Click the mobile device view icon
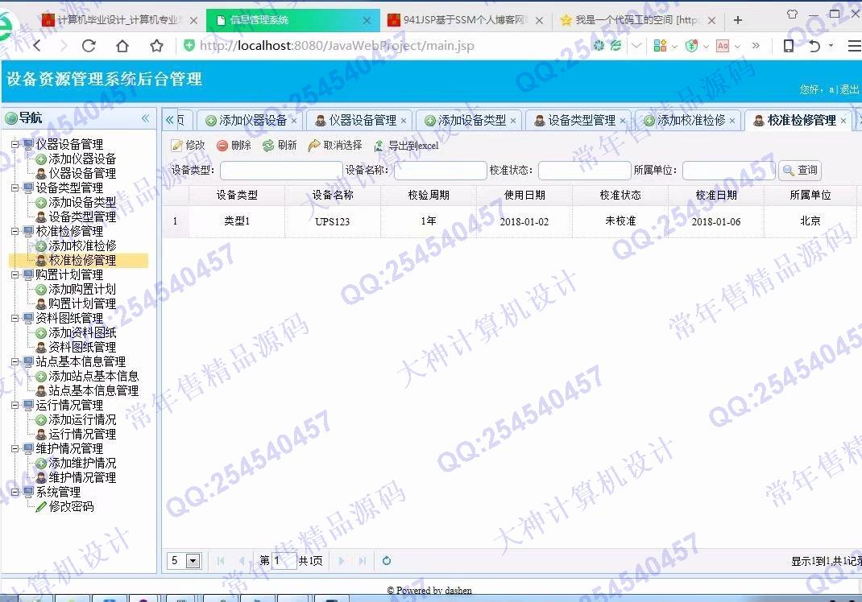Viewport: 862px width, 602px height. point(789,46)
